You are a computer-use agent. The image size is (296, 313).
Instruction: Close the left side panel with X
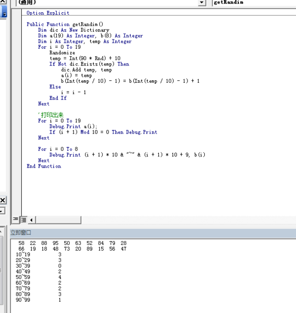[2, 200]
